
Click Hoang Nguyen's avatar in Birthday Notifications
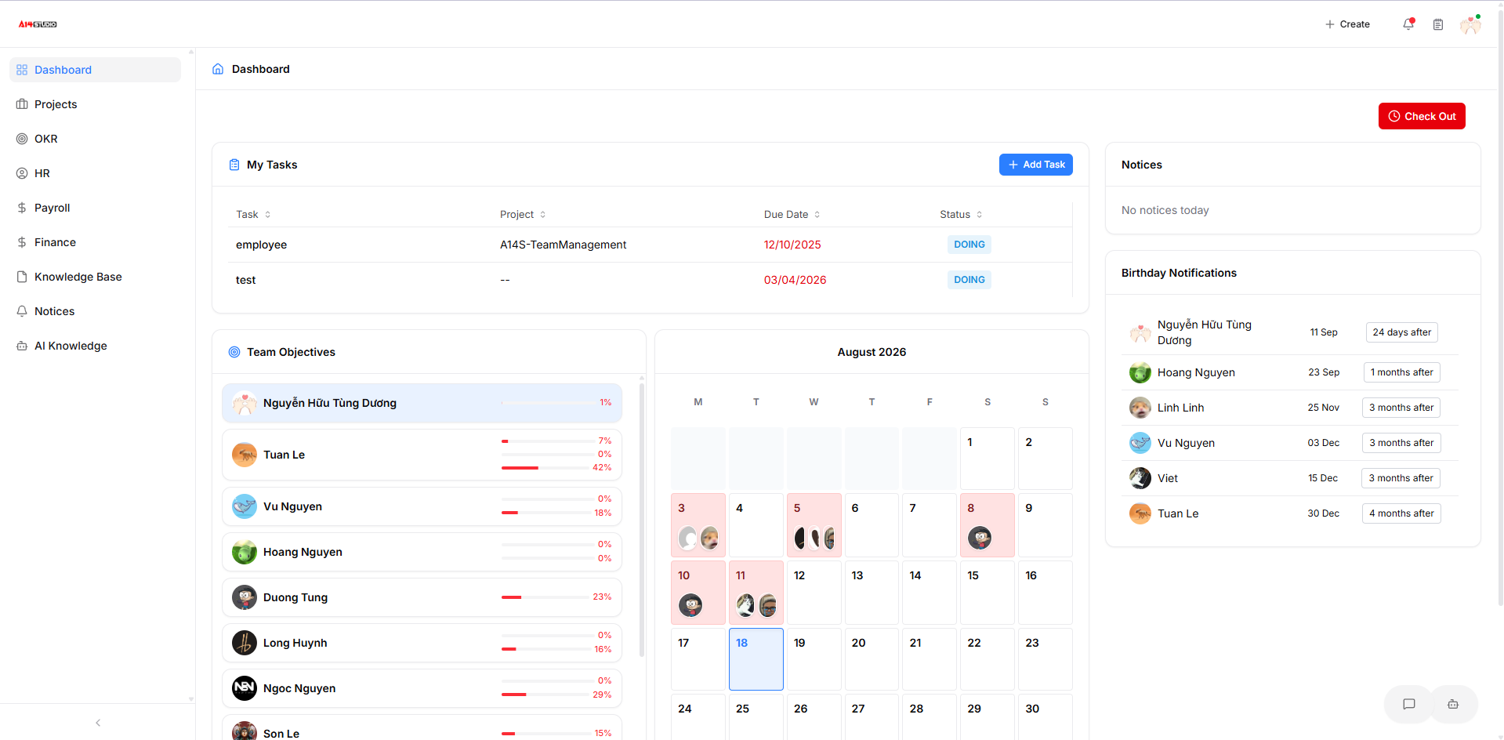coord(1140,372)
